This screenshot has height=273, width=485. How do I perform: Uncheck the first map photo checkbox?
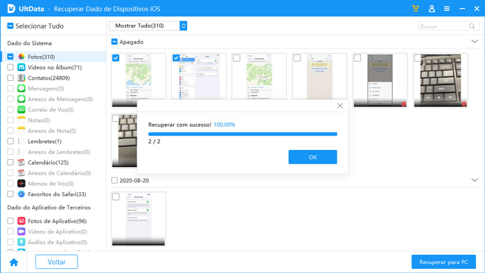(116, 57)
